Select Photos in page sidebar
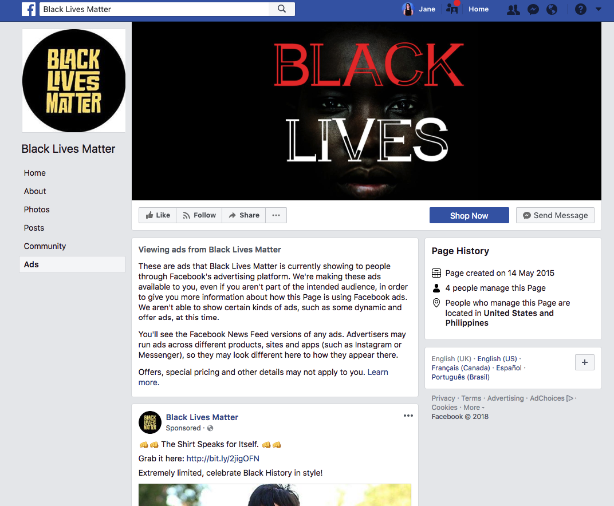Viewport: 614px width, 506px height. tap(37, 209)
